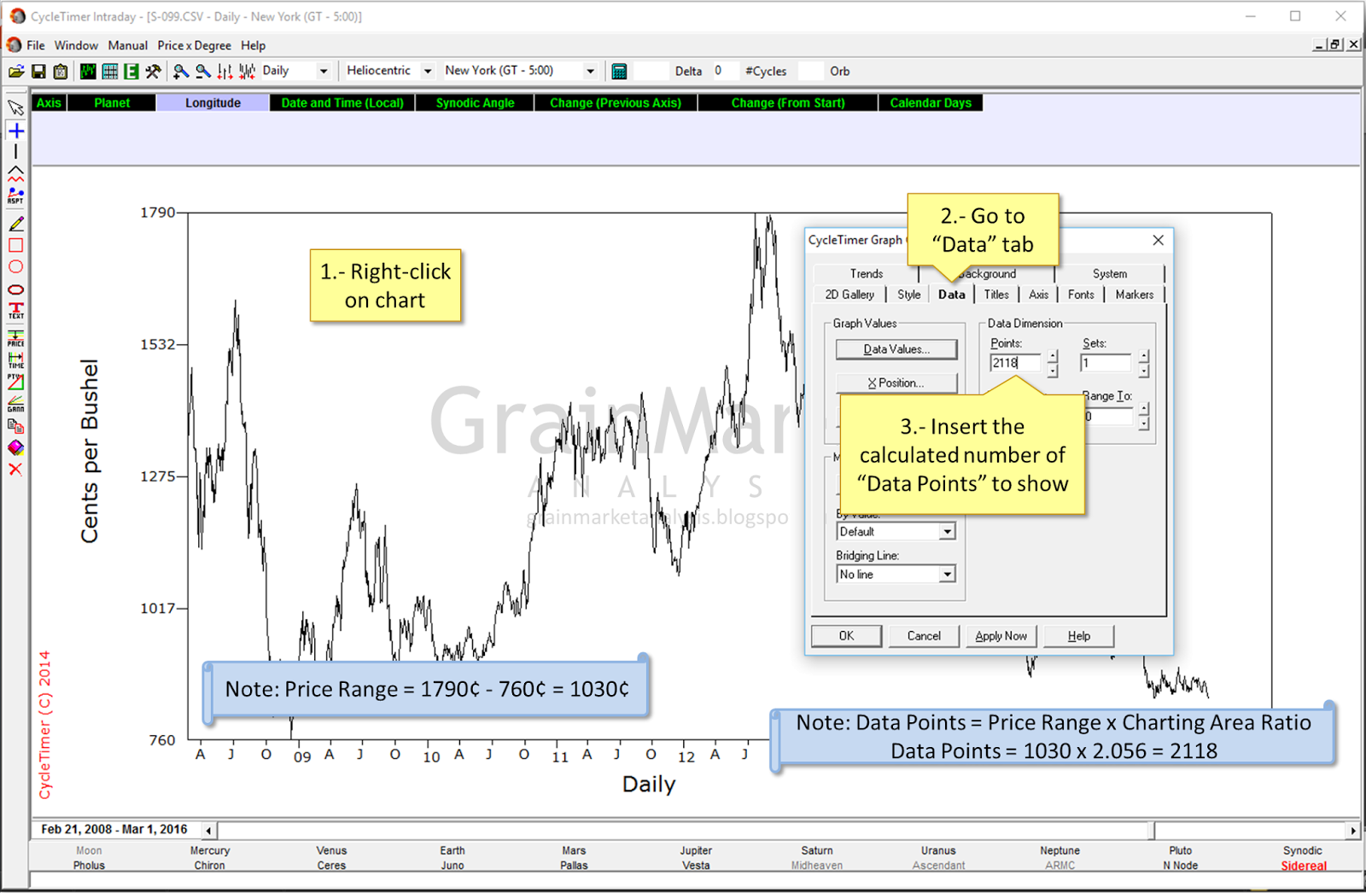The height and width of the screenshot is (893, 1366).
Task: Select the crosshair drawing tool
Action: pos(15,131)
